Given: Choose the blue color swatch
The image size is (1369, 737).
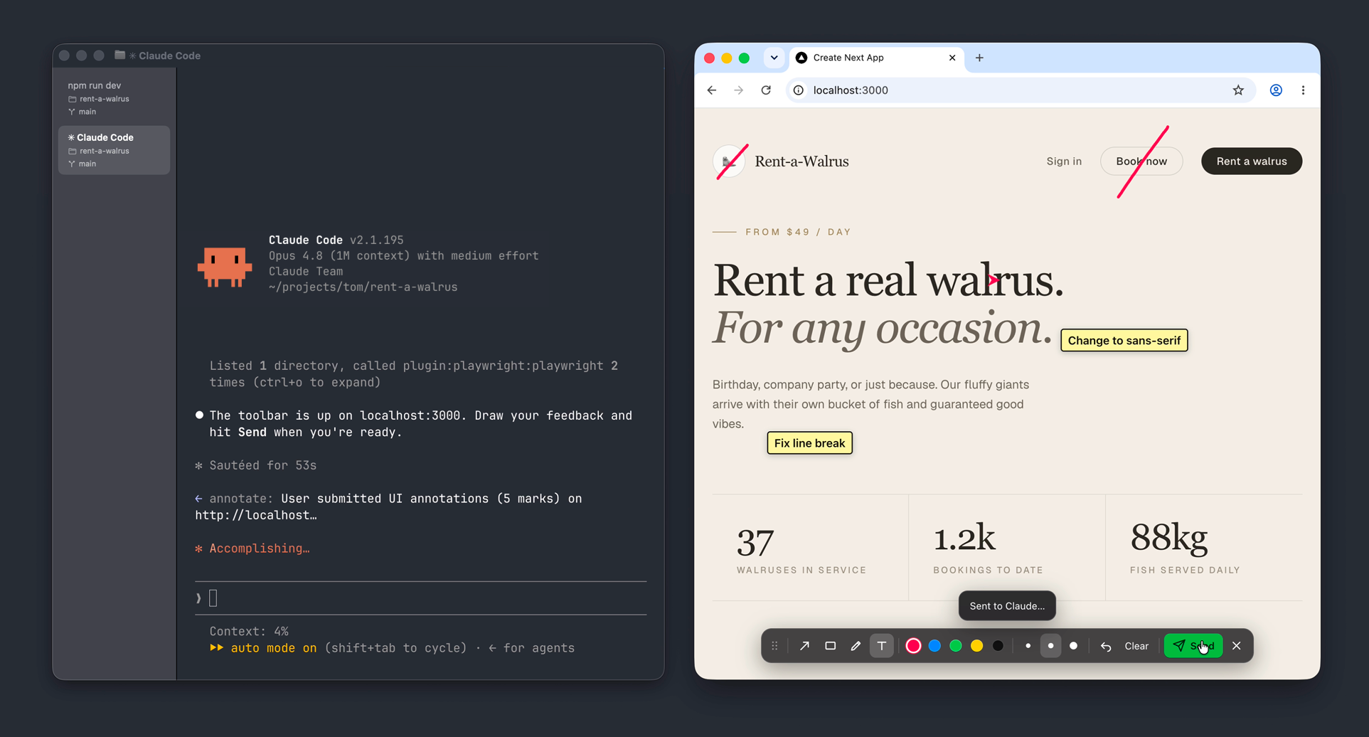Looking at the screenshot, I should [x=934, y=646].
